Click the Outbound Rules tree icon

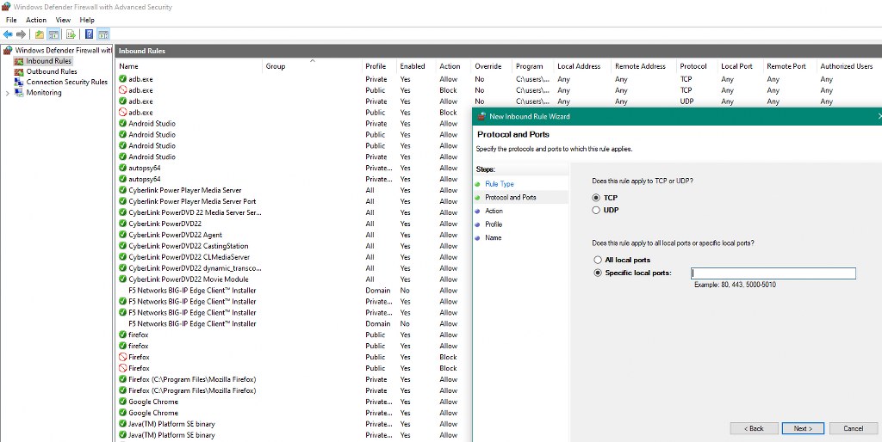tap(19, 72)
